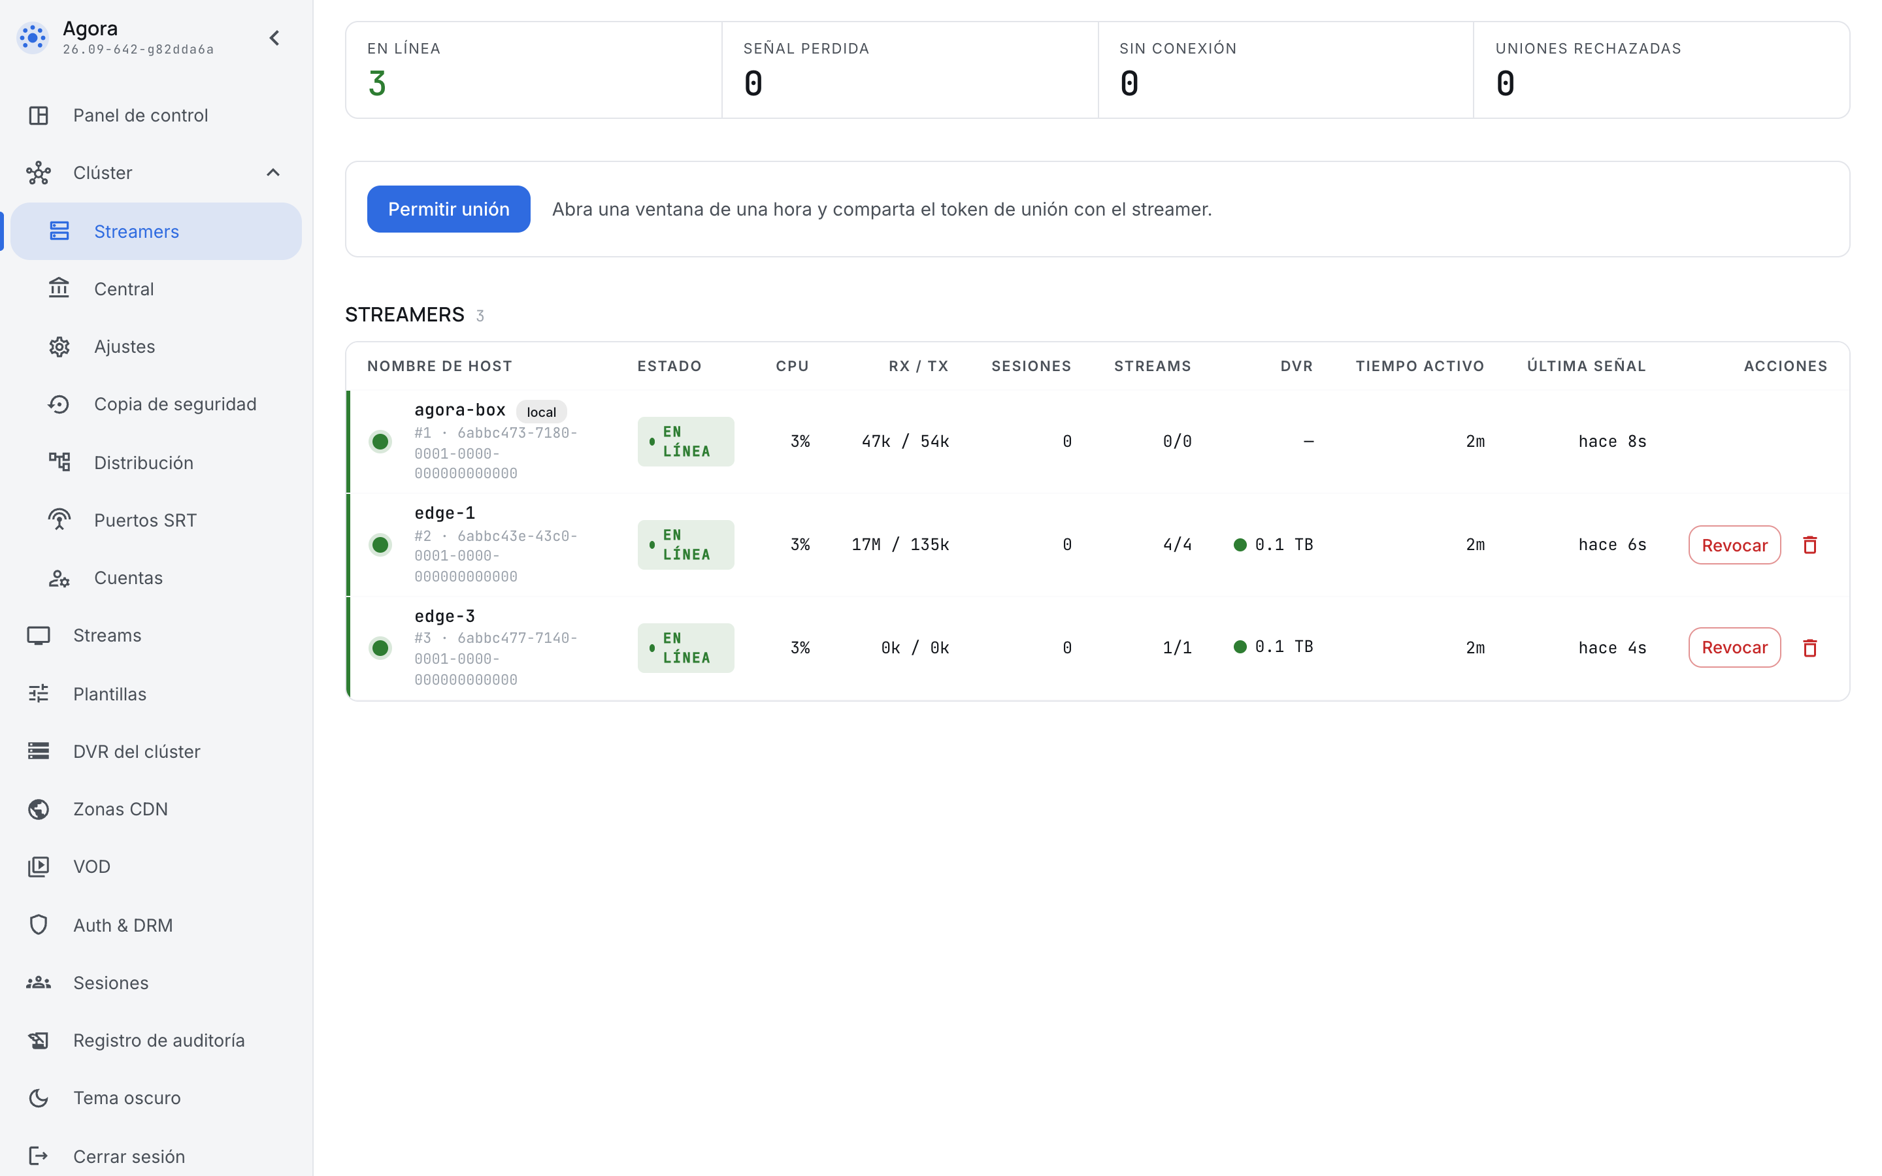Click the Puertos SRT antenna icon
The width and height of the screenshot is (1882, 1176).
pyautogui.click(x=59, y=519)
